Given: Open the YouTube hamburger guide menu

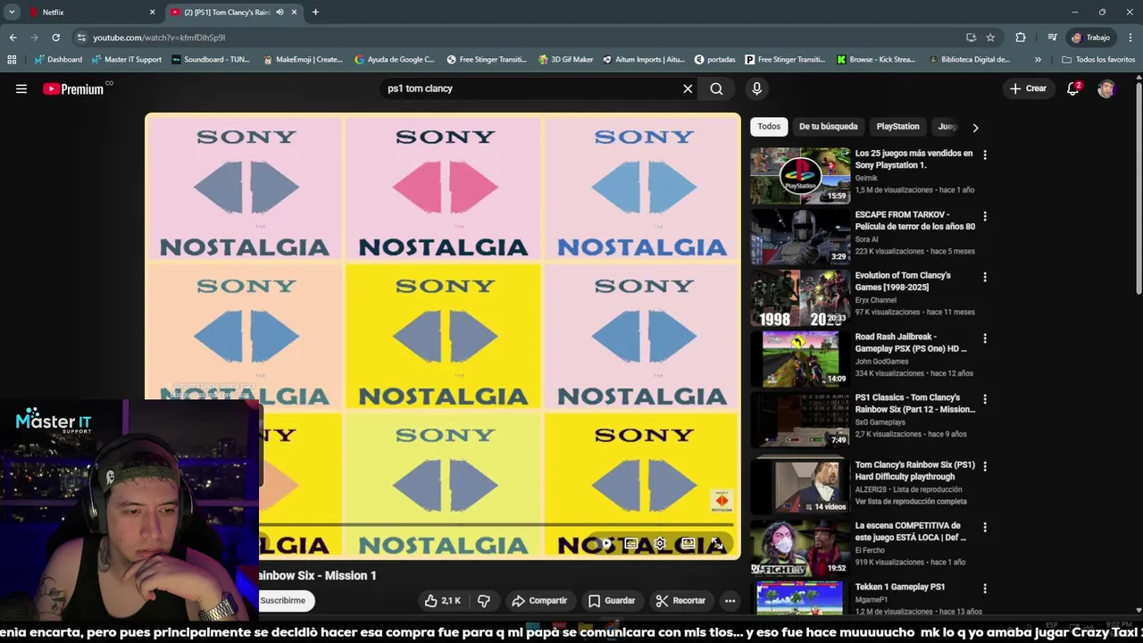Looking at the screenshot, I should point(21,88).
